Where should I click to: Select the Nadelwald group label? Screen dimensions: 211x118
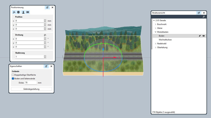click(x=161, y=43)
